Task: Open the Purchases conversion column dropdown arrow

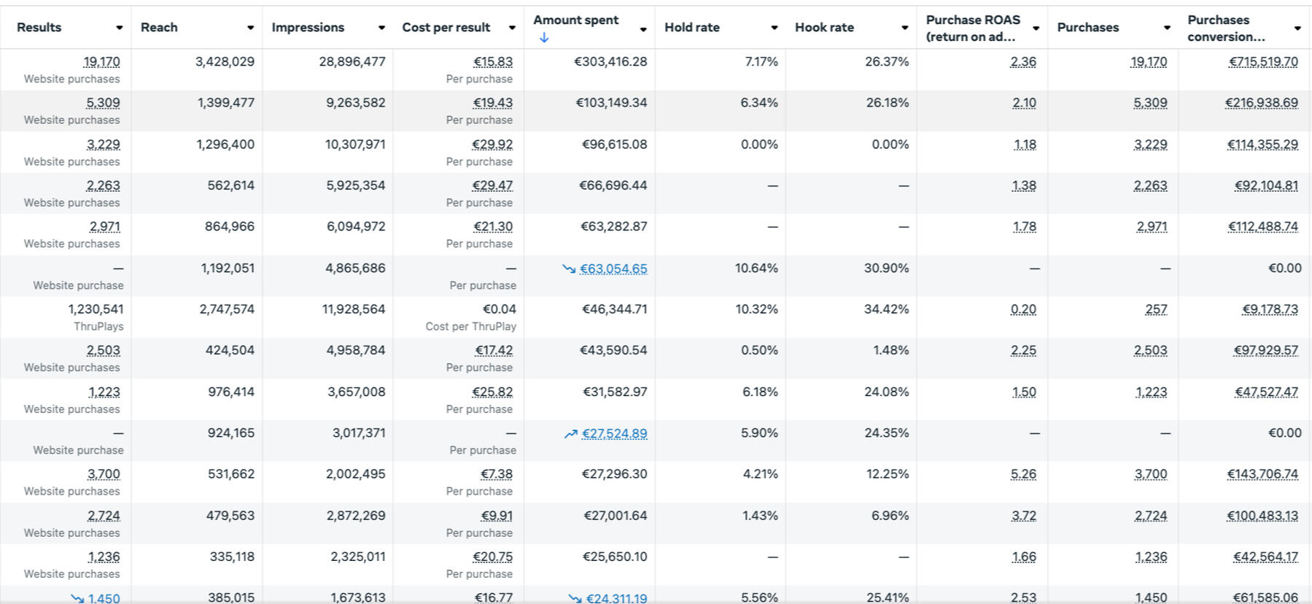Action: coord(1297,28)
